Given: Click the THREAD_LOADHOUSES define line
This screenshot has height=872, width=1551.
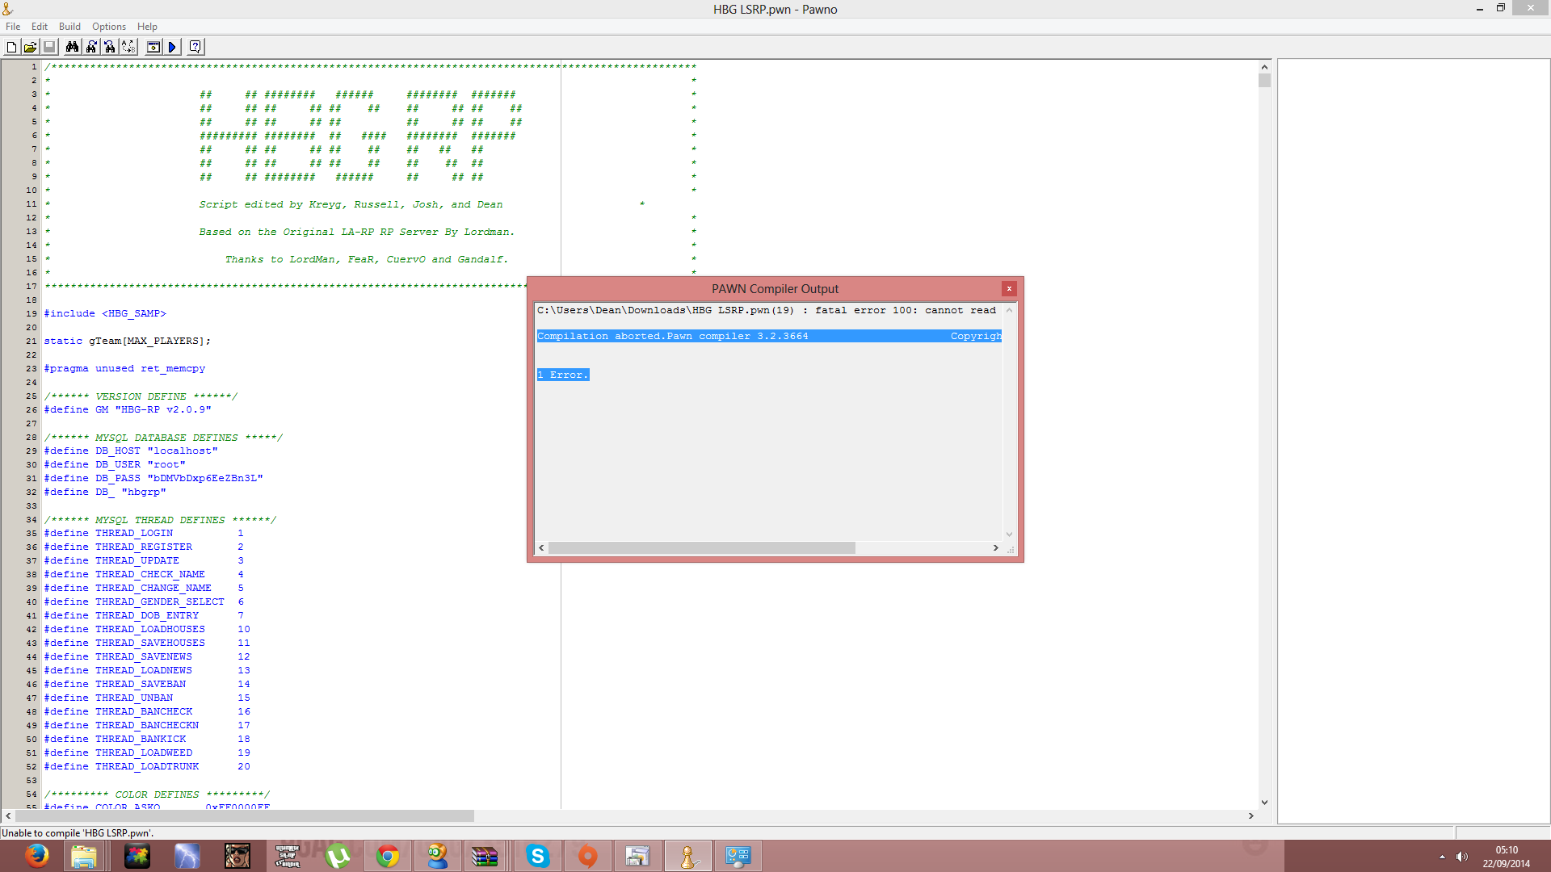Looking at the screenshot, I should point(147,630).
